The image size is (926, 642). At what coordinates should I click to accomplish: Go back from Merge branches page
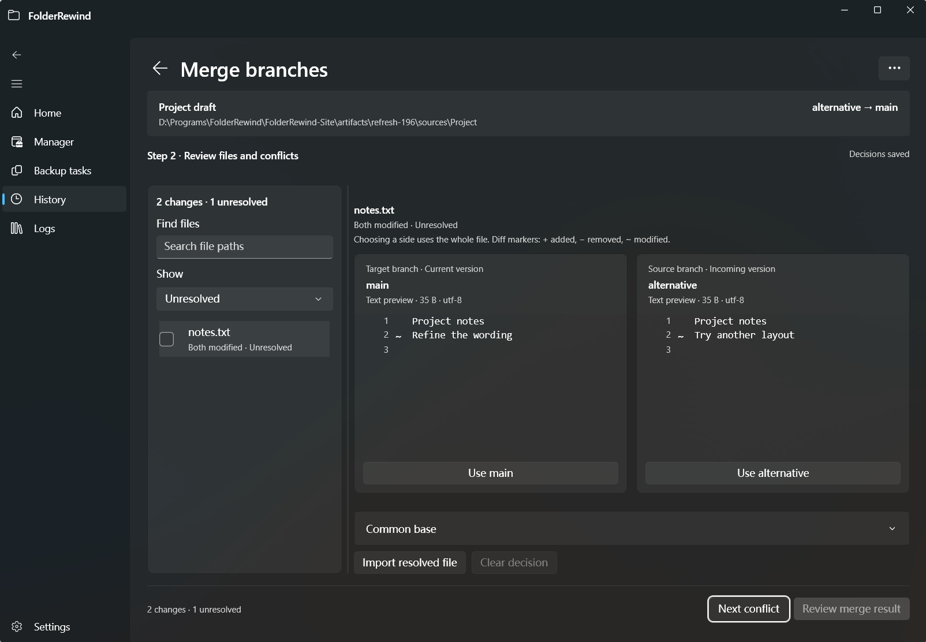[x=160, y=69]
